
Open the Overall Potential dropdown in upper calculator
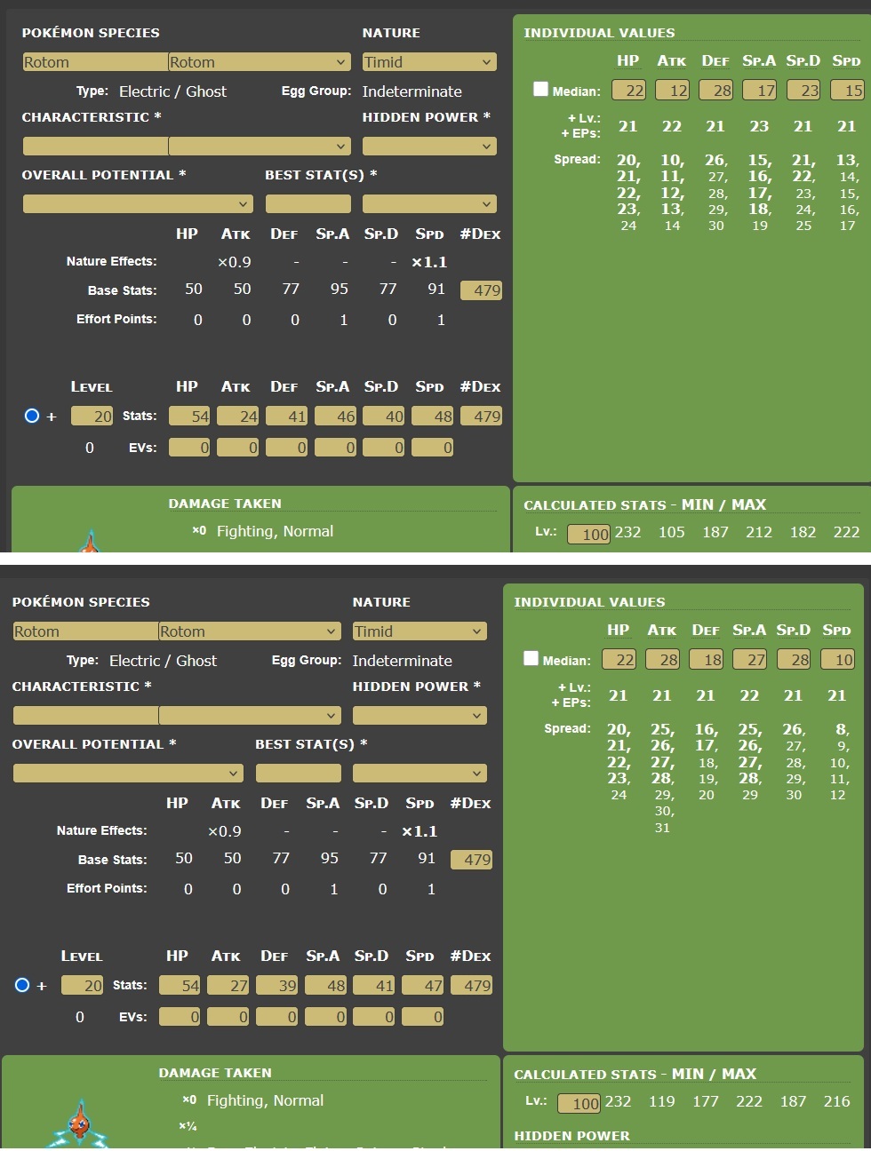(138, 204)
